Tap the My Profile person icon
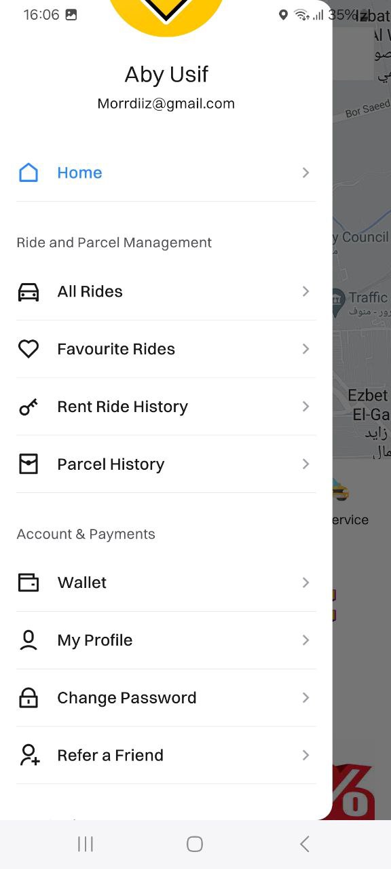The height and width of the screenshot is (869, 391). tap(29, 640)
